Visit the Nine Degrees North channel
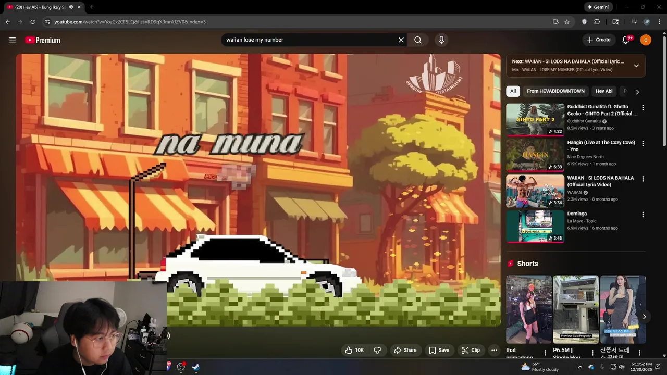This screenshot has height=375, width=667. tap(586, 157)
